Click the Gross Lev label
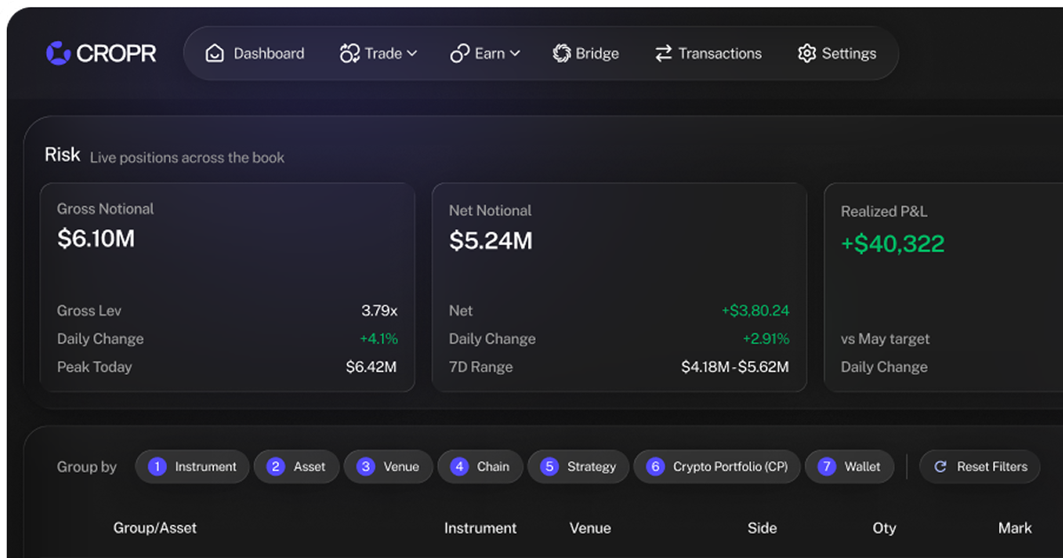The image size is (1063, 558). point(89,310)
